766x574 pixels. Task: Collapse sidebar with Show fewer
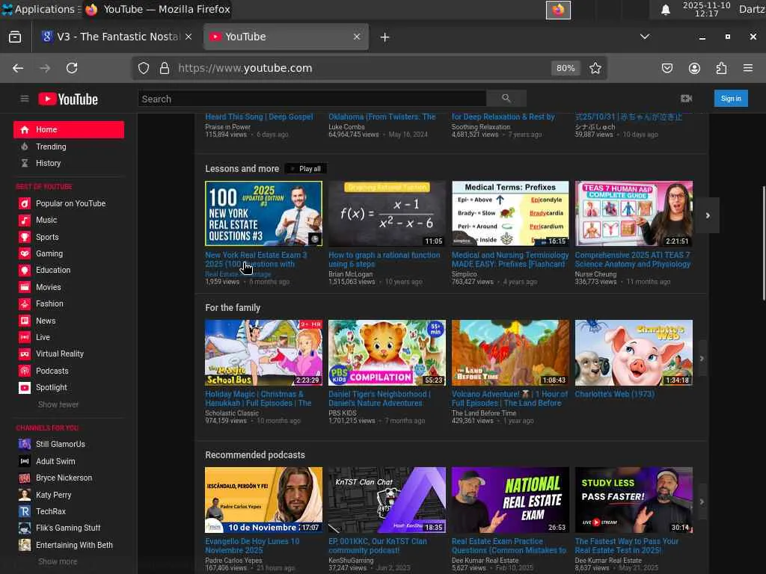pyautogui.click(x=58, y=404)
